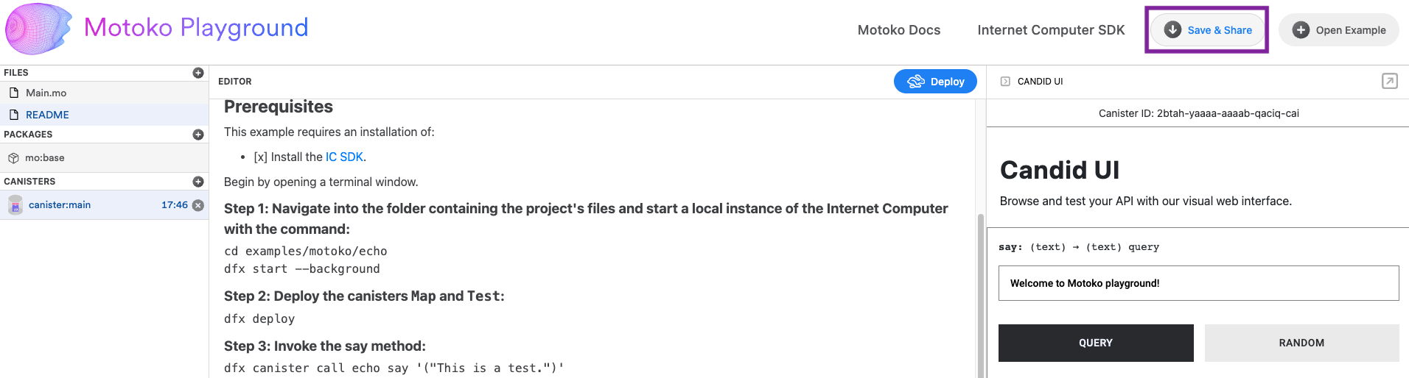
Task: Click the Main.mo file icon
Action: (x=13, y=93)
